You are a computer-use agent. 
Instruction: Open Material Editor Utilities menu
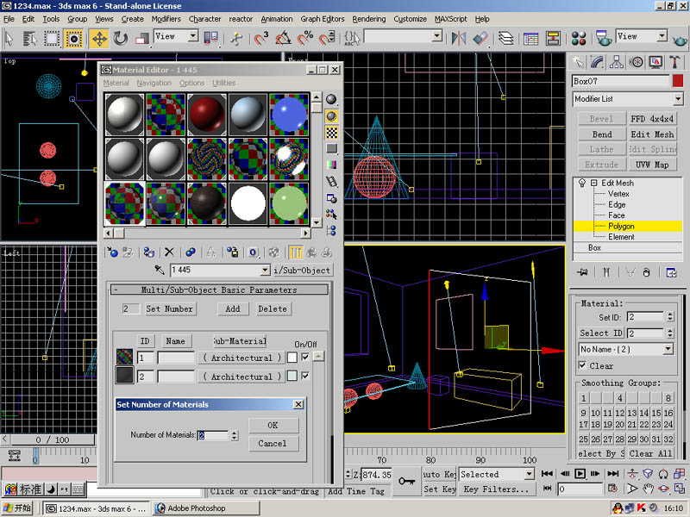click(223, 83)
